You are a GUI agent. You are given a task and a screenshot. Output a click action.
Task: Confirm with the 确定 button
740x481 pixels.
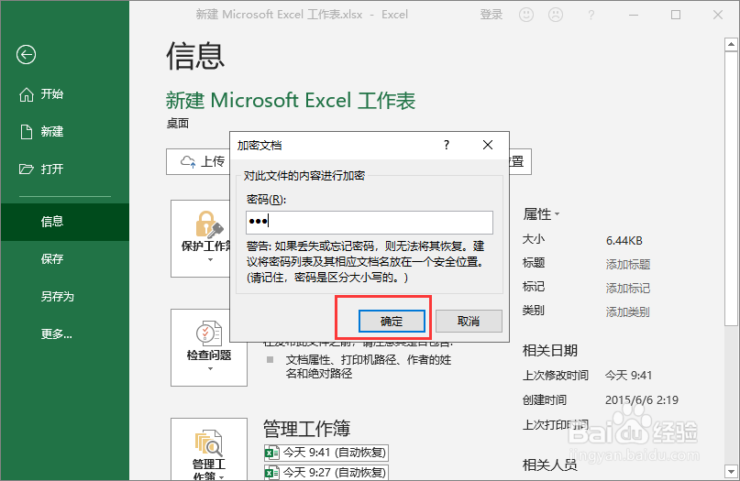[392, 322]
